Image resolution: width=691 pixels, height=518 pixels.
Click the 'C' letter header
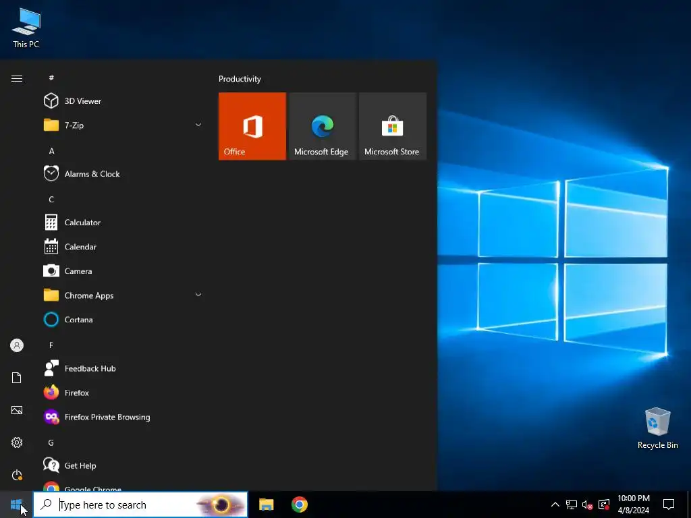click(51, 200)
